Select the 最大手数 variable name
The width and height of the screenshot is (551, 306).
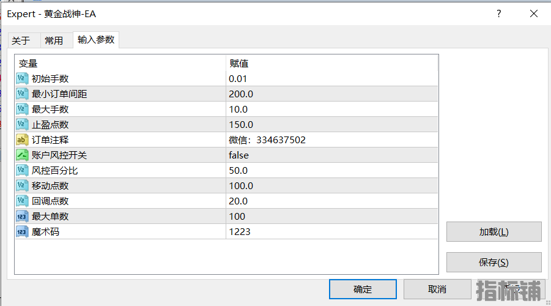click(x=50, y=110)
